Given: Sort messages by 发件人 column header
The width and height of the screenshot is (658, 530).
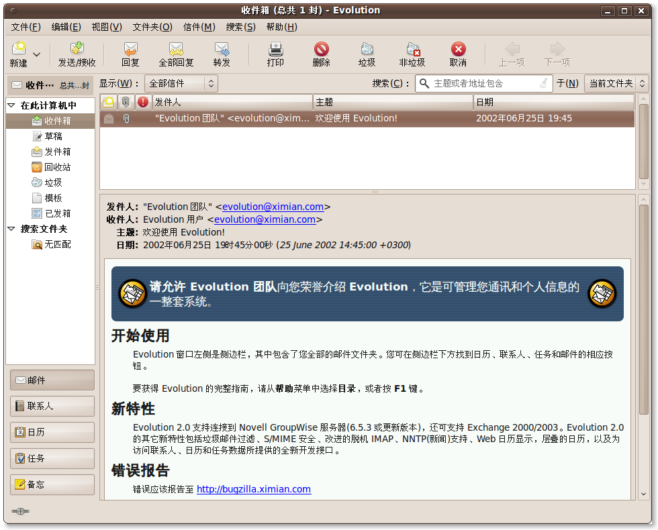Looking at the screenshot, I should click(232, 102).
